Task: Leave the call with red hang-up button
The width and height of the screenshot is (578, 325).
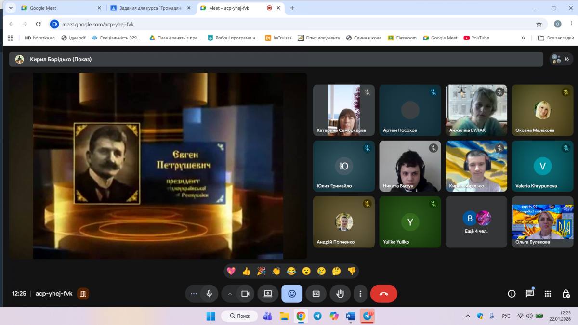Action: tap(383, 294)
